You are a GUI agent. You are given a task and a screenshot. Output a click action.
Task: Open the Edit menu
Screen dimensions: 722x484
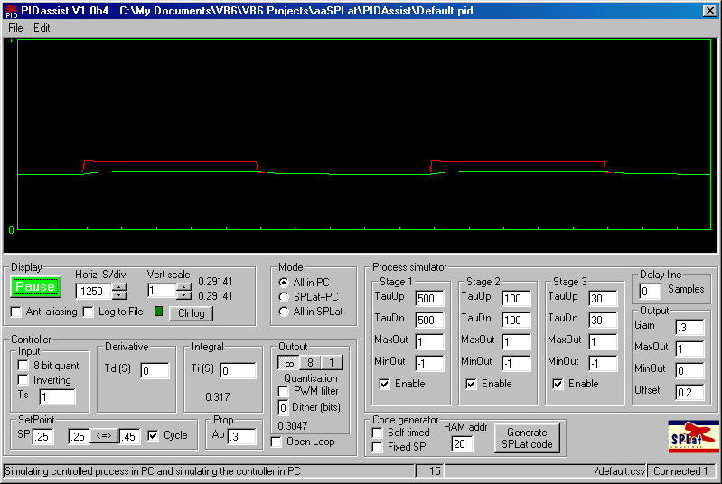pyautogui.click(x=42, y=28)
